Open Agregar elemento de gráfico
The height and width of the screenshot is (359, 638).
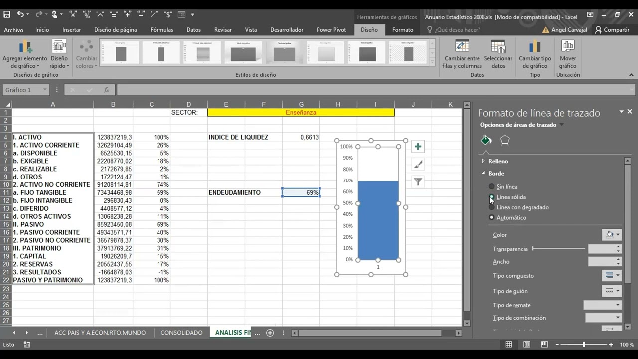tap(25, 55)
